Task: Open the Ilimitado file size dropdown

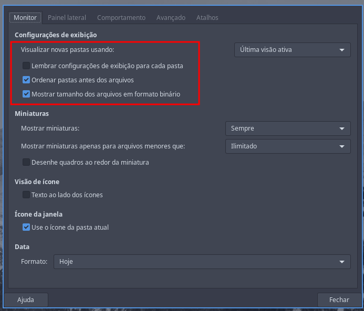Action: pyautogui.click(x=287, y=146)
